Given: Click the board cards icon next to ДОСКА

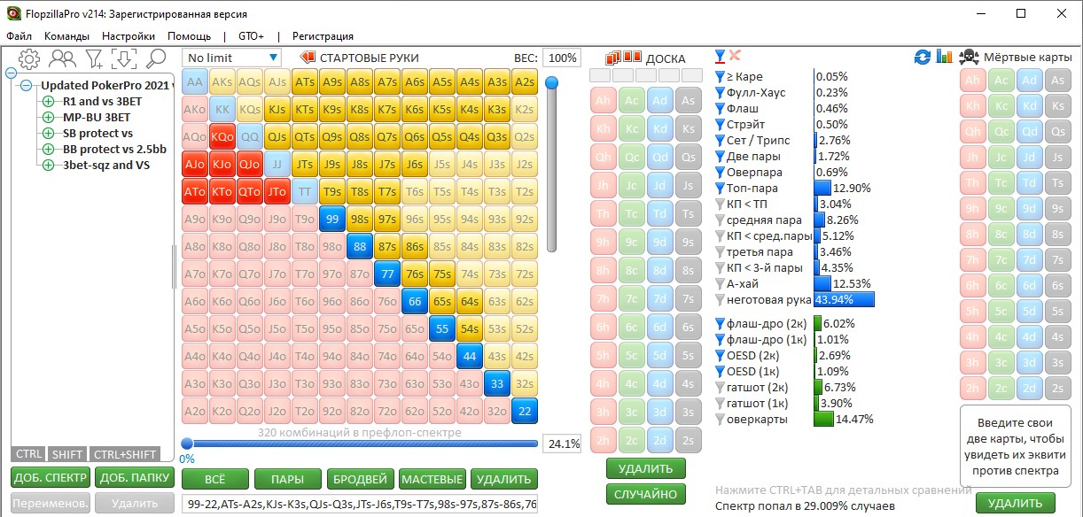Looking at the screenshot, I should click(623, 58).
